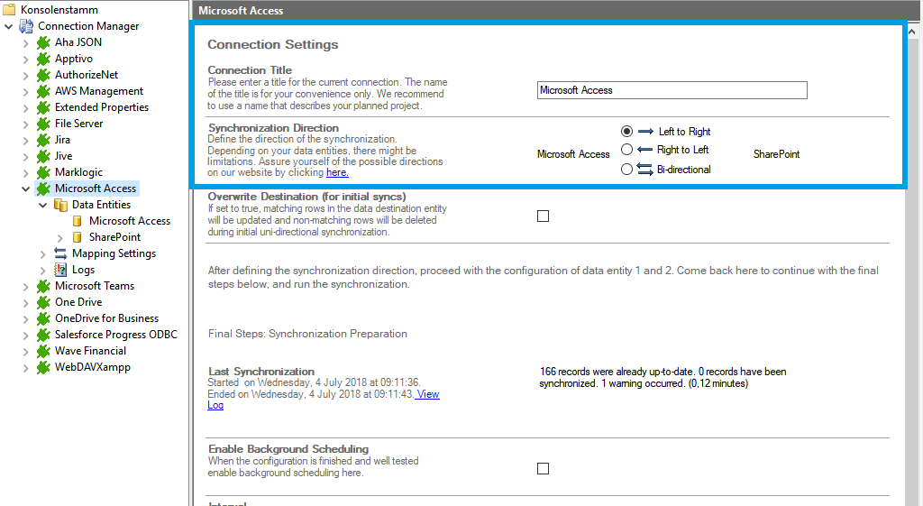Click the Jira connection icon
Screen dimensions: 923x506
(x=43, y=140)
